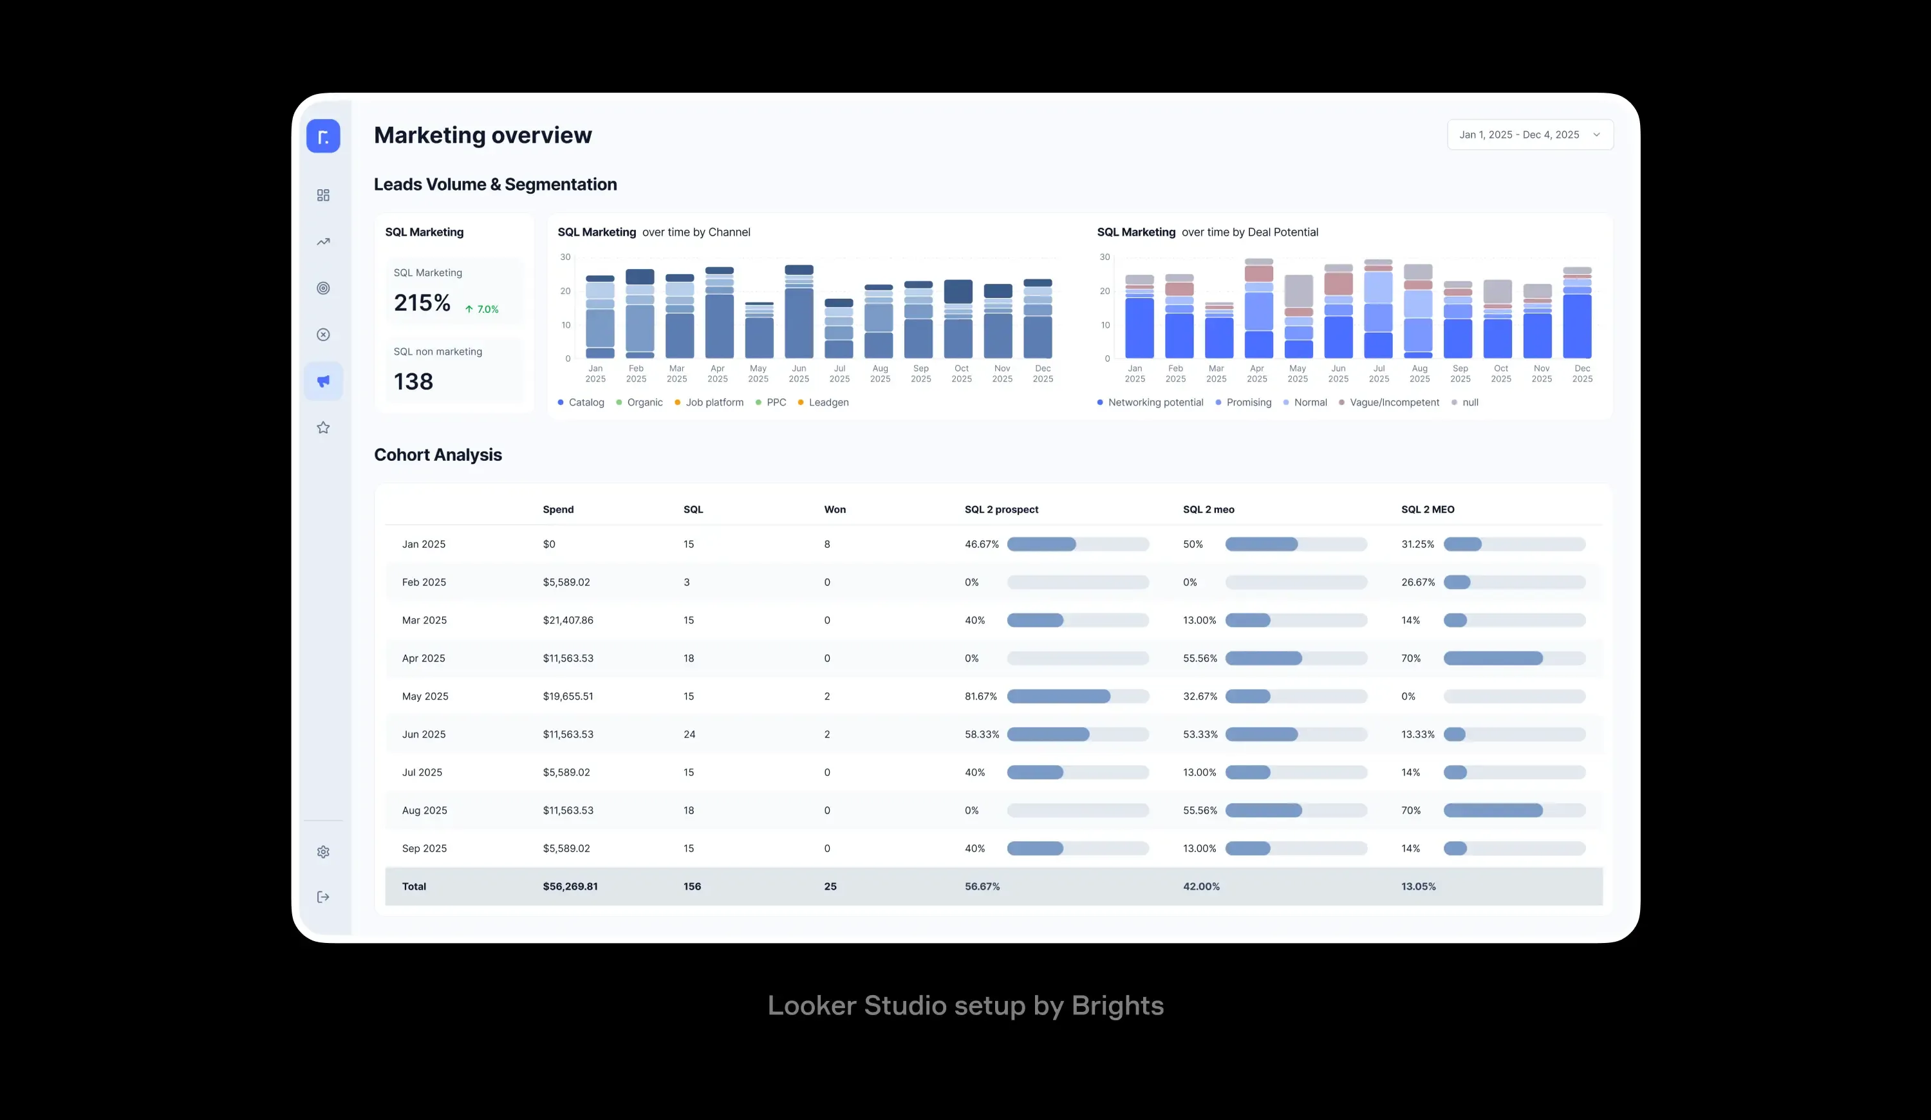Click the SQL count 24 in Jun 2025 row

point(689,734)
